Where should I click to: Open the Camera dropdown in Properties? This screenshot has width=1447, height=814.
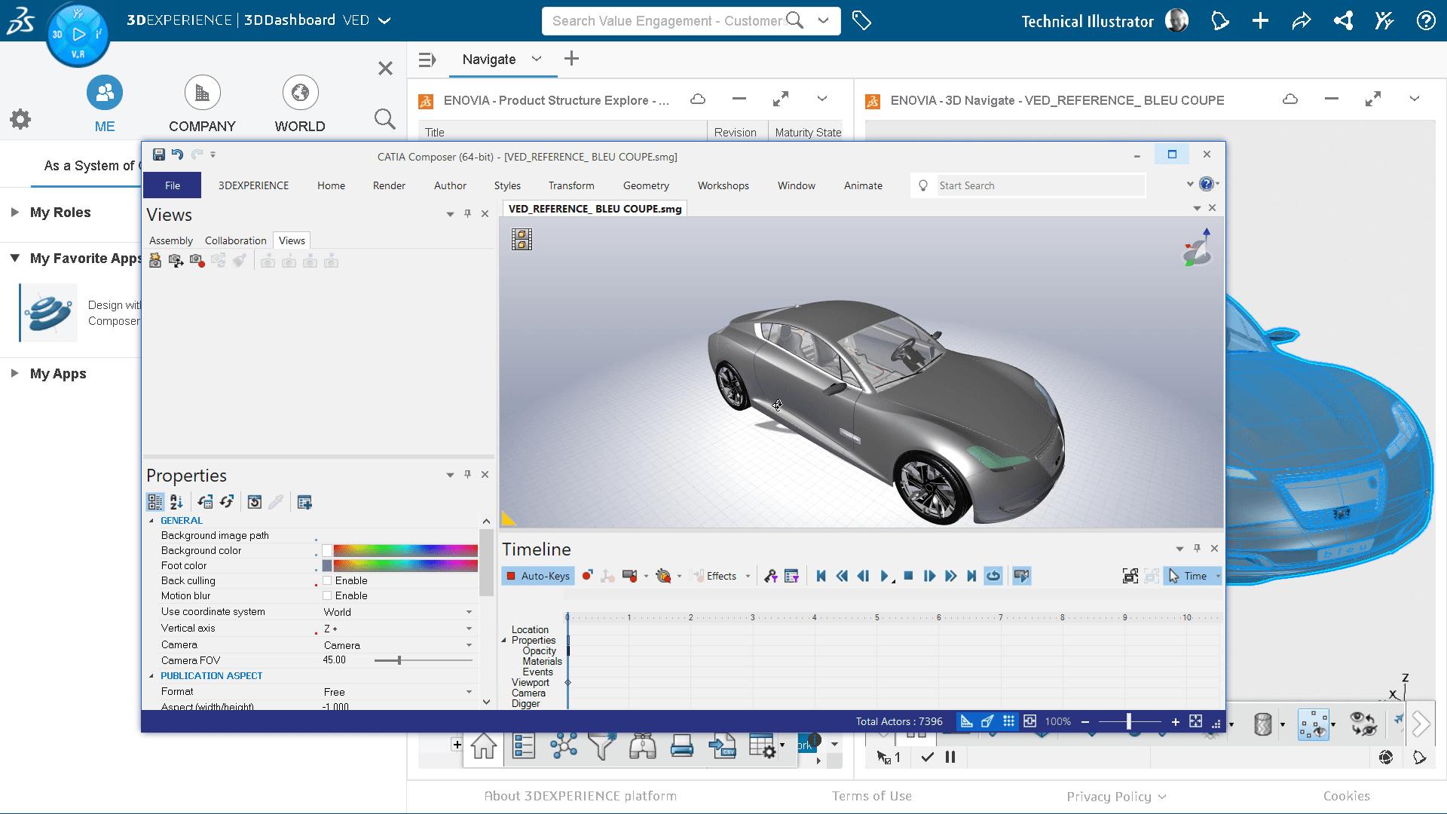tap(468, 644)
